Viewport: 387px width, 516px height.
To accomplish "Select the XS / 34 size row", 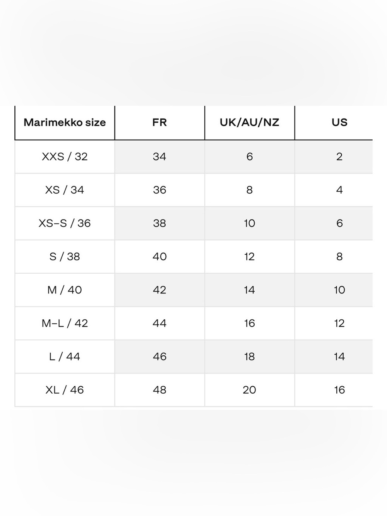I will [193, 190].
